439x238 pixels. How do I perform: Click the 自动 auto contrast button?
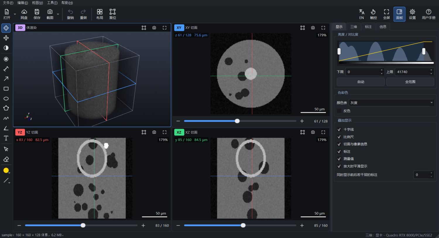(x=361, y=82)
